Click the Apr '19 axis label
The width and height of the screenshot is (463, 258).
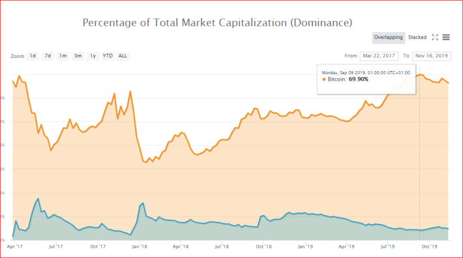pyautogui.click(x=346, y=246)
